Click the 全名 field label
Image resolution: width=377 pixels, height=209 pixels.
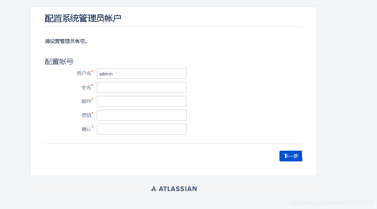(86, 87)
